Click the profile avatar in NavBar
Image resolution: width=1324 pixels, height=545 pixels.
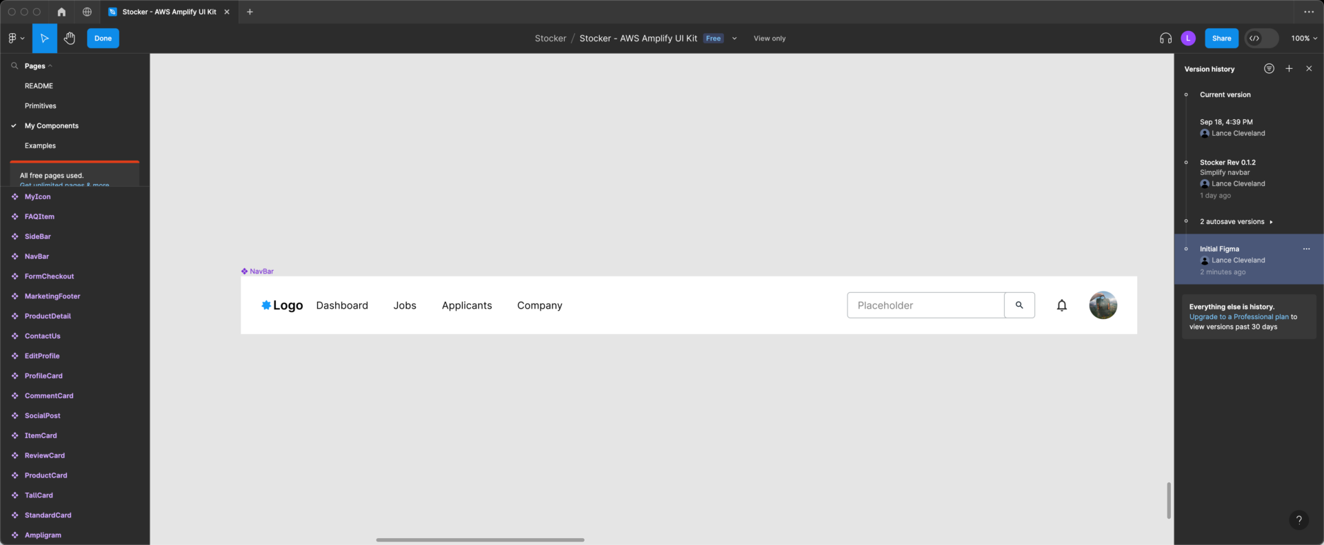click(1103, 305)
